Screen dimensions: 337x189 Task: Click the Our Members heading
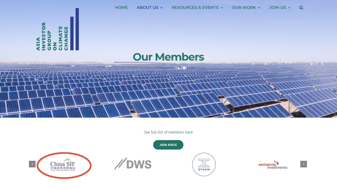(168, 57)
